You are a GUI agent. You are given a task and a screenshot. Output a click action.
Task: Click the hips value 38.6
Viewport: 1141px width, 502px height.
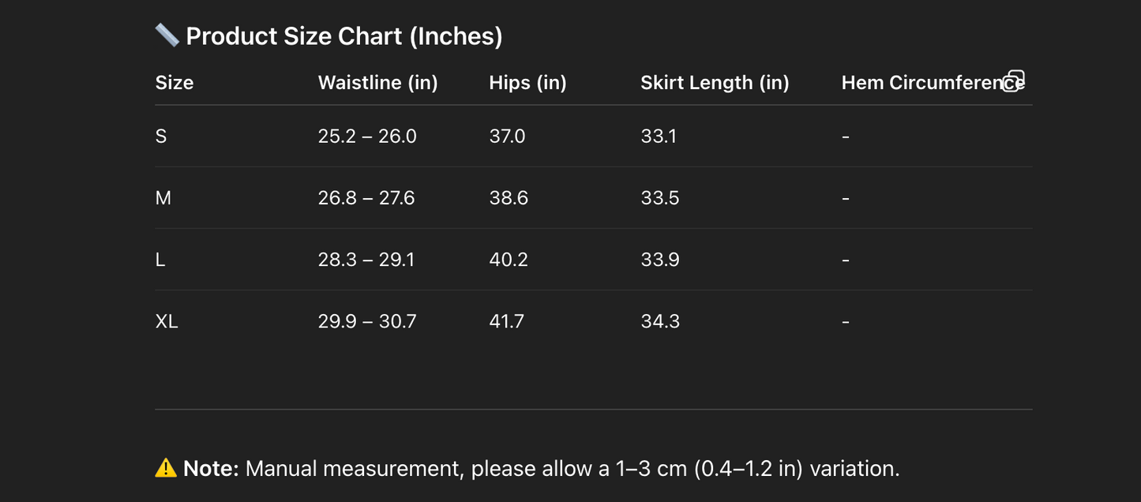(509, 198)
